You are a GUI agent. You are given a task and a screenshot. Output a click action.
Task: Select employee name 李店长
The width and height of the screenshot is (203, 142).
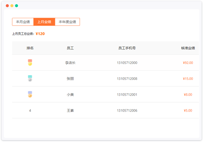70,63
